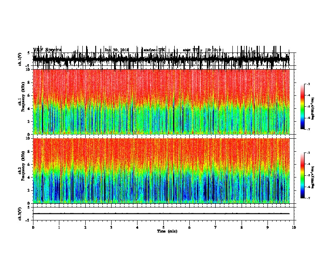
Task: Click ch.1 colorbar tick "-3"
Action: tap(308, 84)
